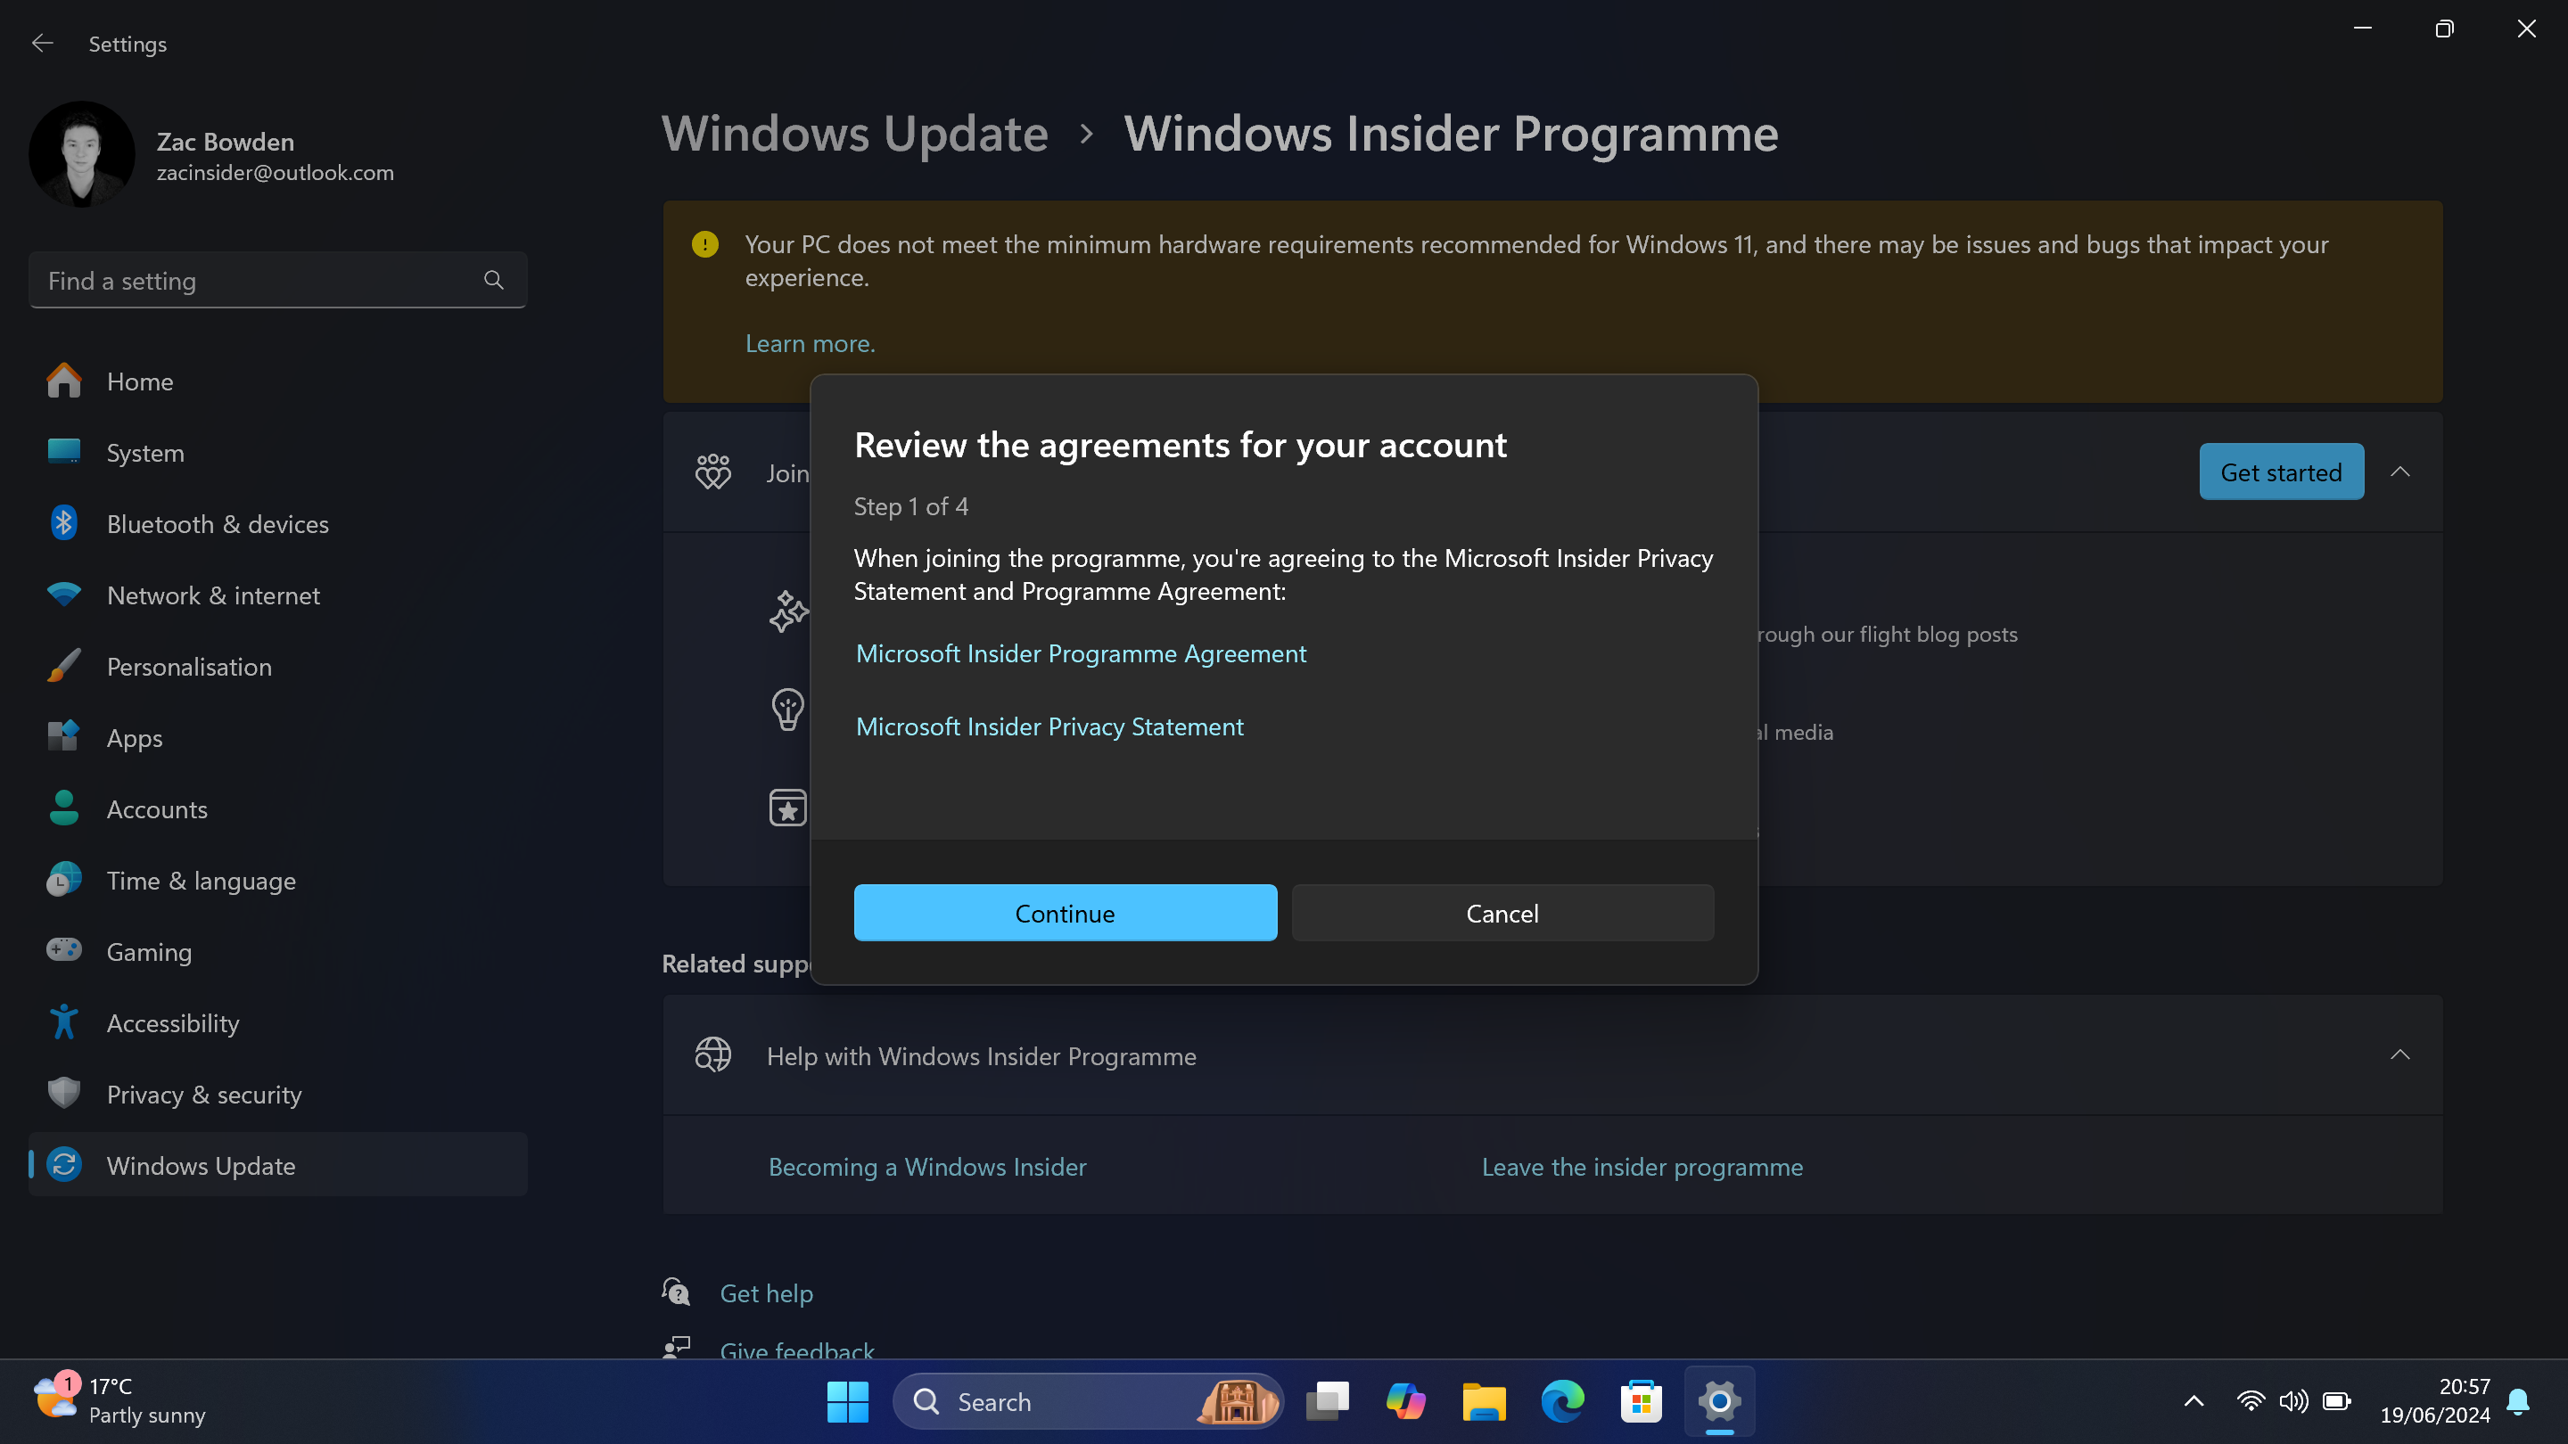Open the Personalisation settings icon

[62, 667]
